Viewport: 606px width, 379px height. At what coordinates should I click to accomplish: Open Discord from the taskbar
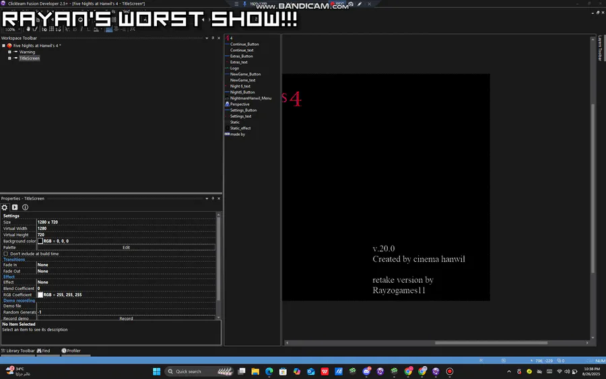366,372
